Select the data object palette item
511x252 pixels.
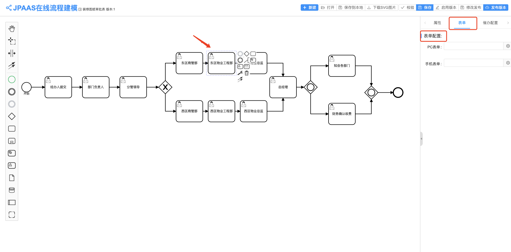tap(12, 178)
